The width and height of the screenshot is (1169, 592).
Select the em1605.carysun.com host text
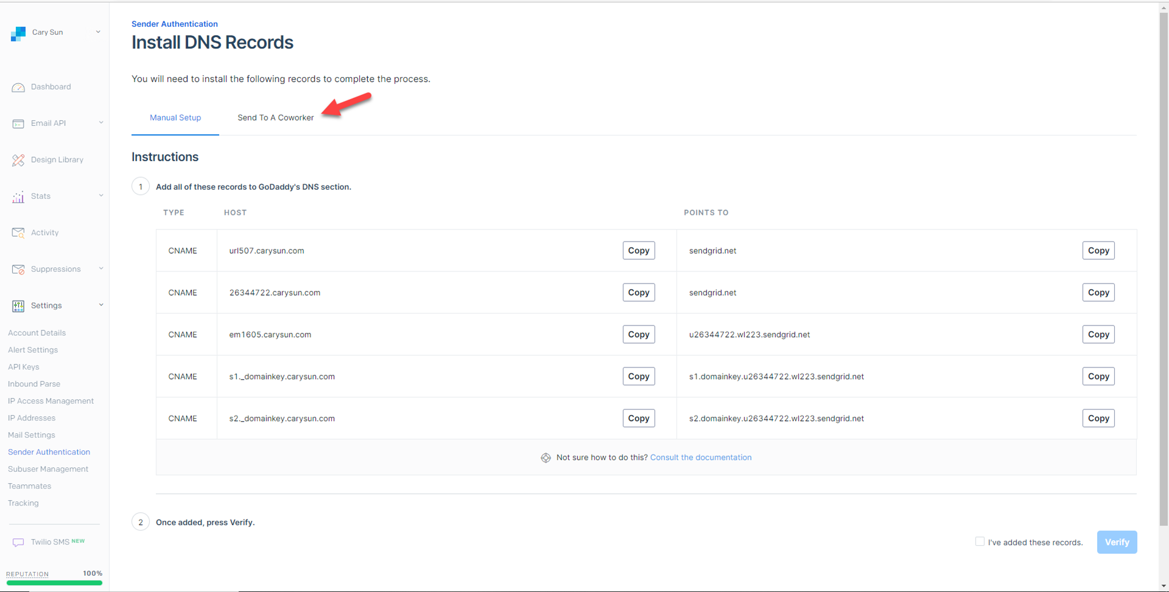point(270,335)
